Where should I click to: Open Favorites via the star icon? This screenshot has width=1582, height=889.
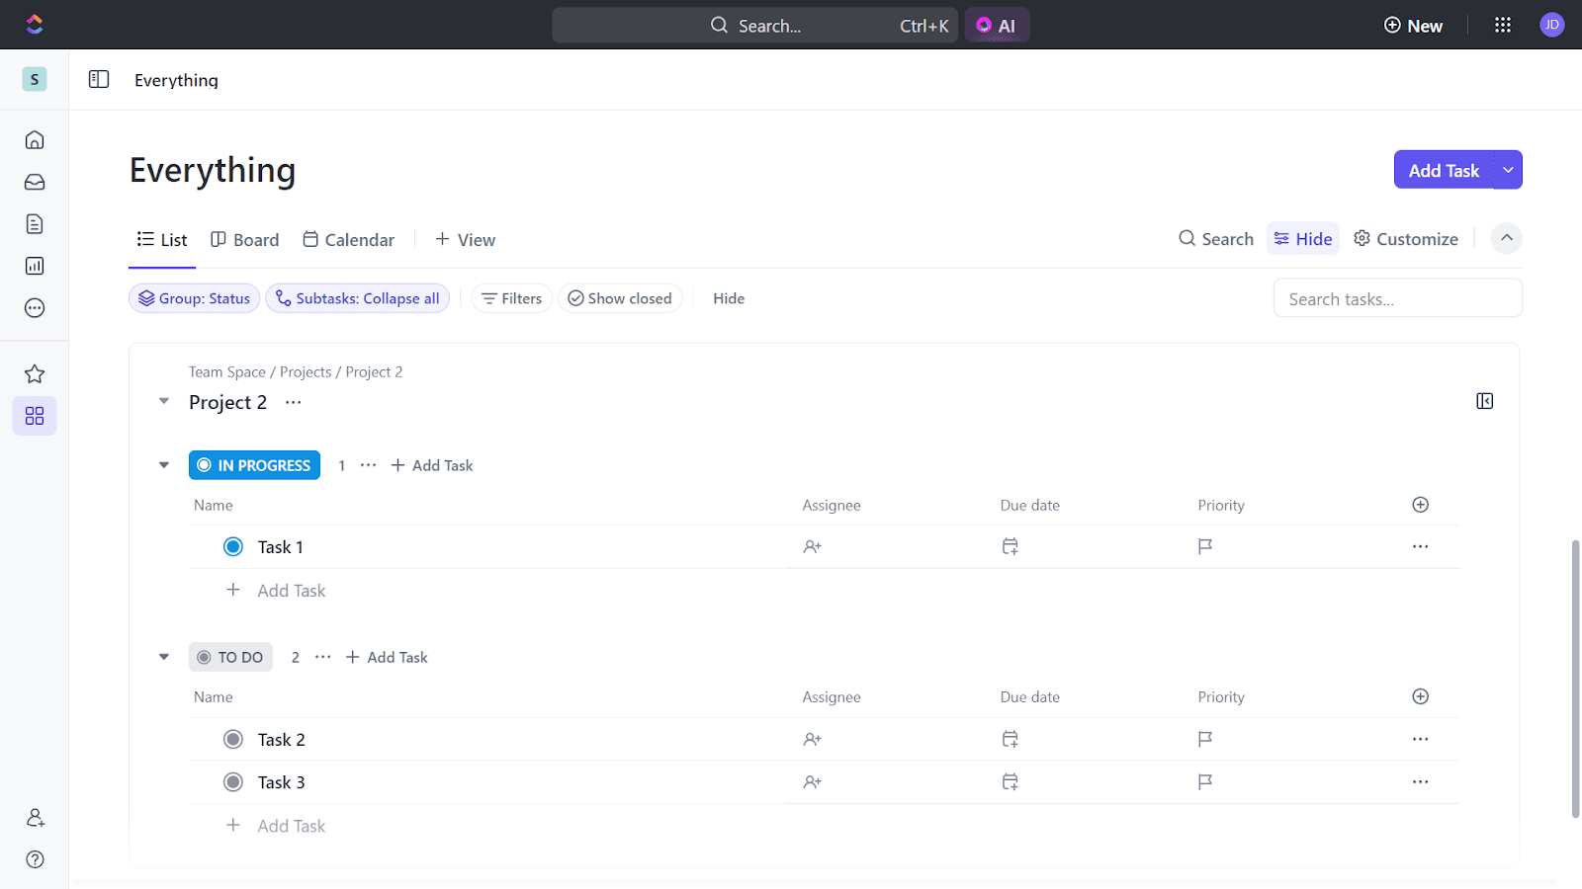click(34, 373)
